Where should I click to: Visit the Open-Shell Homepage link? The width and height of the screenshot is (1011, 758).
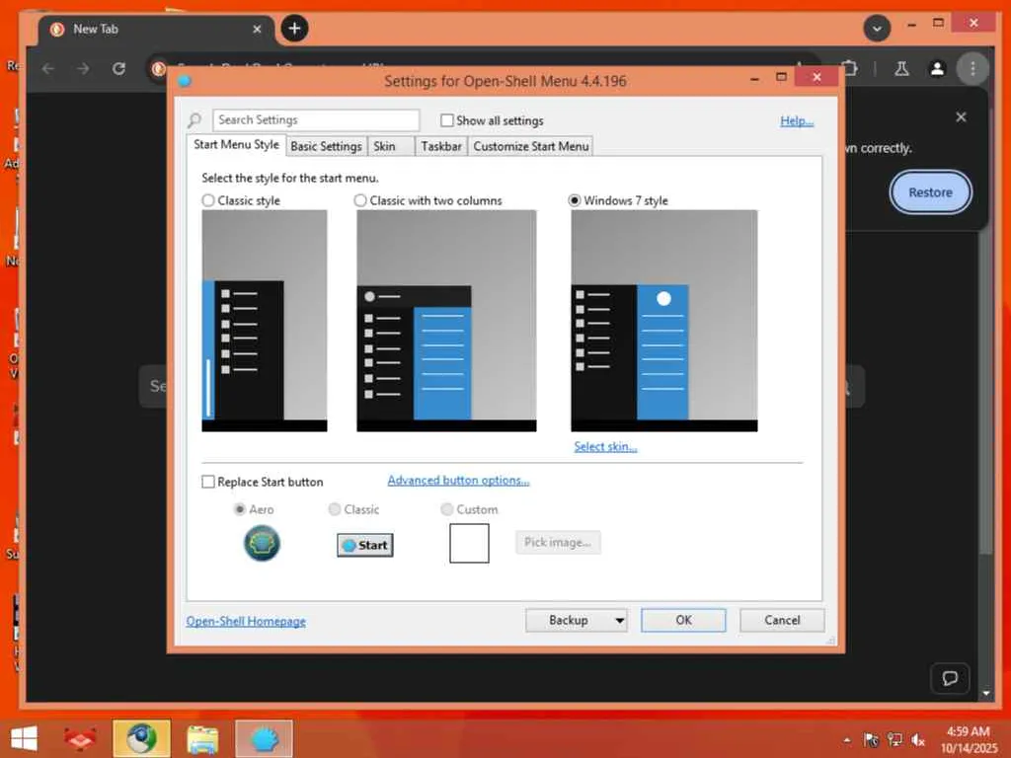tap(246, 622)
